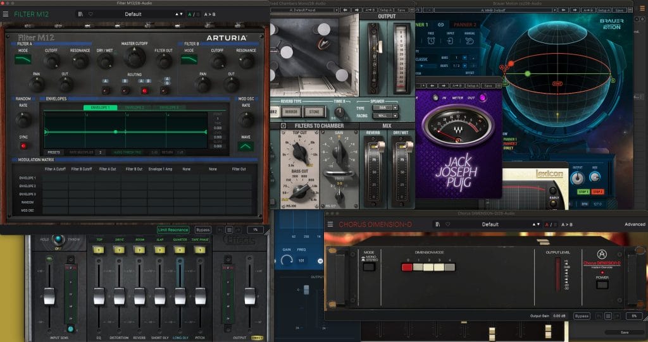The image size is (648, 342).
Task: Click the Filter A cutoff knob
Action: click(x=51, y=61)
